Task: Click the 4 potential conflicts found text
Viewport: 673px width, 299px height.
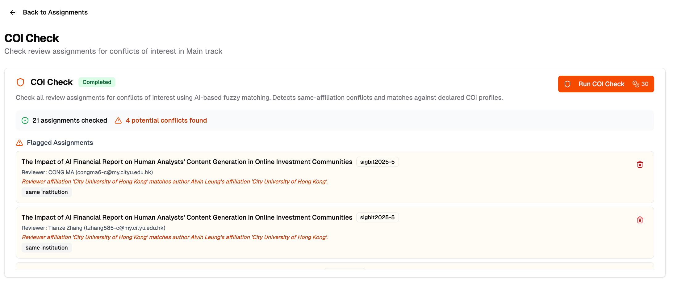Action: pos(166,120)
